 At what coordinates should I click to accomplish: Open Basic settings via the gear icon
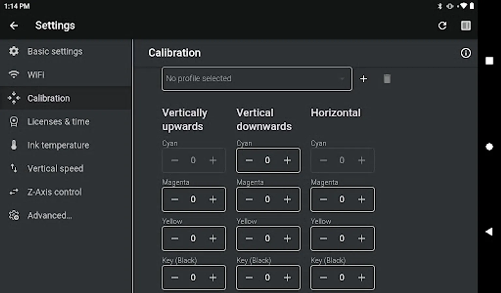[13, 51]
